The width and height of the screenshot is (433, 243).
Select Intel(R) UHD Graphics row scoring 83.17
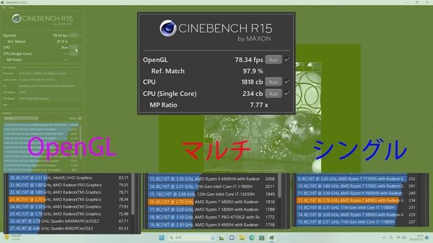click(68, 178)
